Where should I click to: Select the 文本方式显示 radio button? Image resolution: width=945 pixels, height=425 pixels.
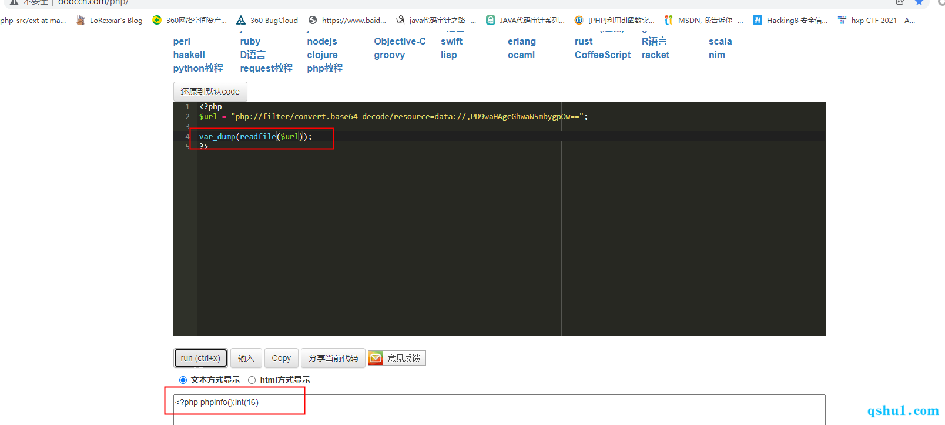tap(183, 380)
